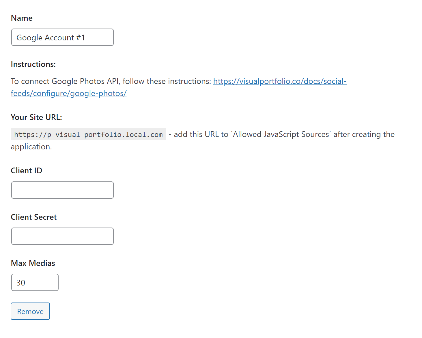Click the Remove button

point(30,311)
